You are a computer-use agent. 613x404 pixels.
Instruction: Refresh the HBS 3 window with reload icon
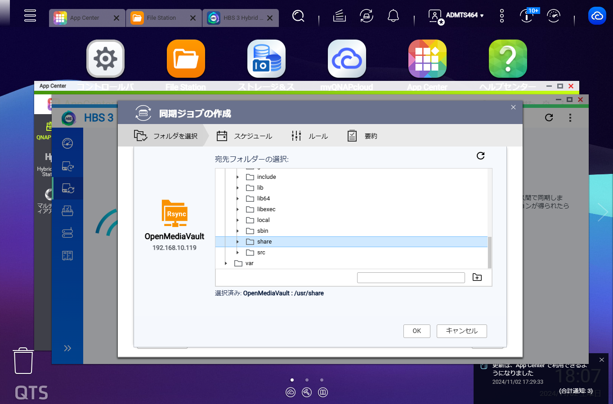coord(549,117)
